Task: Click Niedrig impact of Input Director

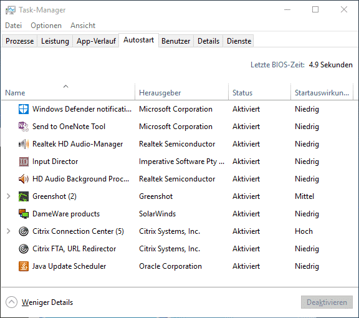Action: (x=307, y=161)
